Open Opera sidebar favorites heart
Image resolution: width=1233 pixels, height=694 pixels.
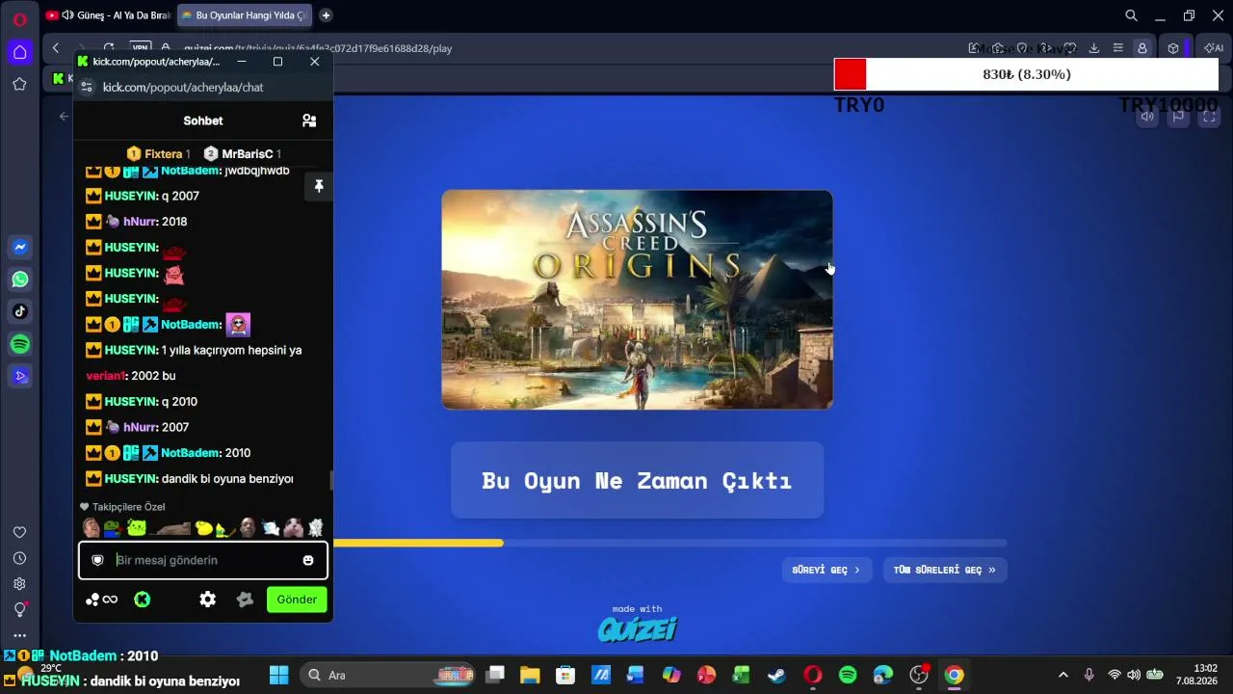[x=19, y=533]
